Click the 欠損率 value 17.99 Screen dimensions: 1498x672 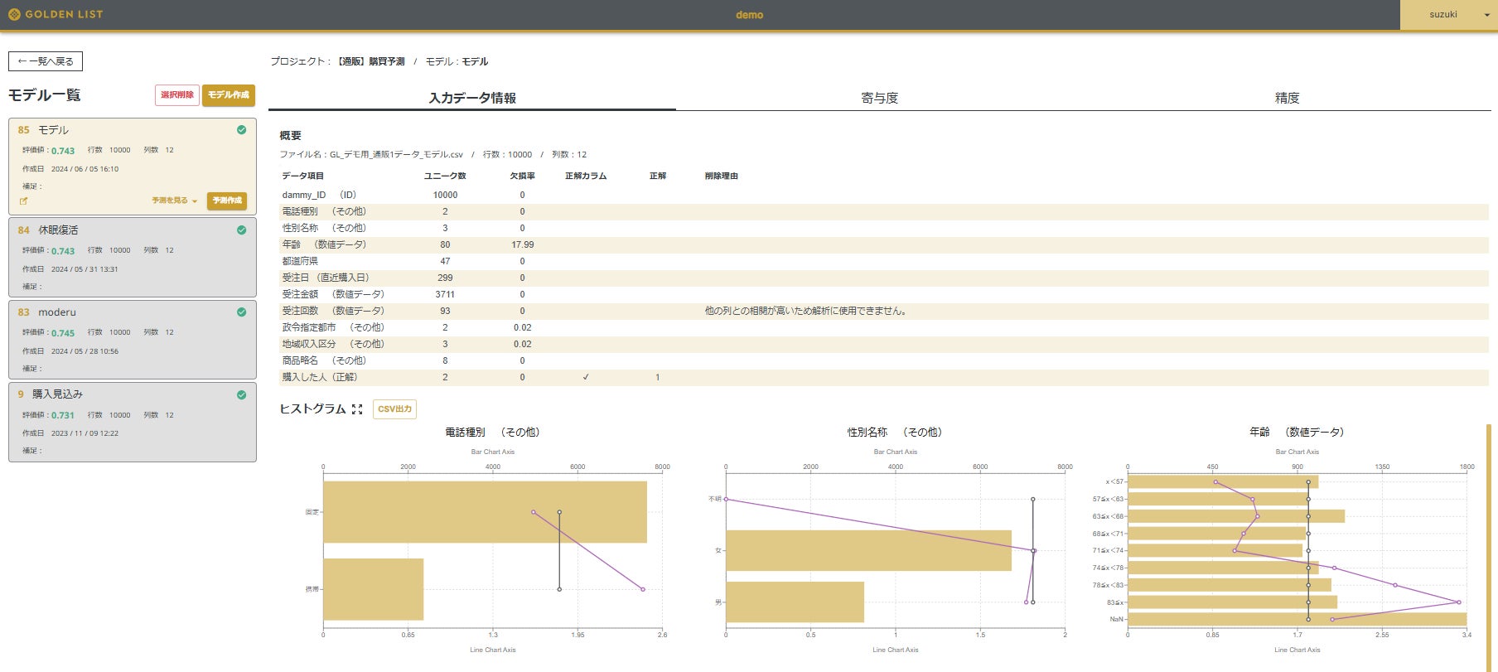[x=523, y=244]
